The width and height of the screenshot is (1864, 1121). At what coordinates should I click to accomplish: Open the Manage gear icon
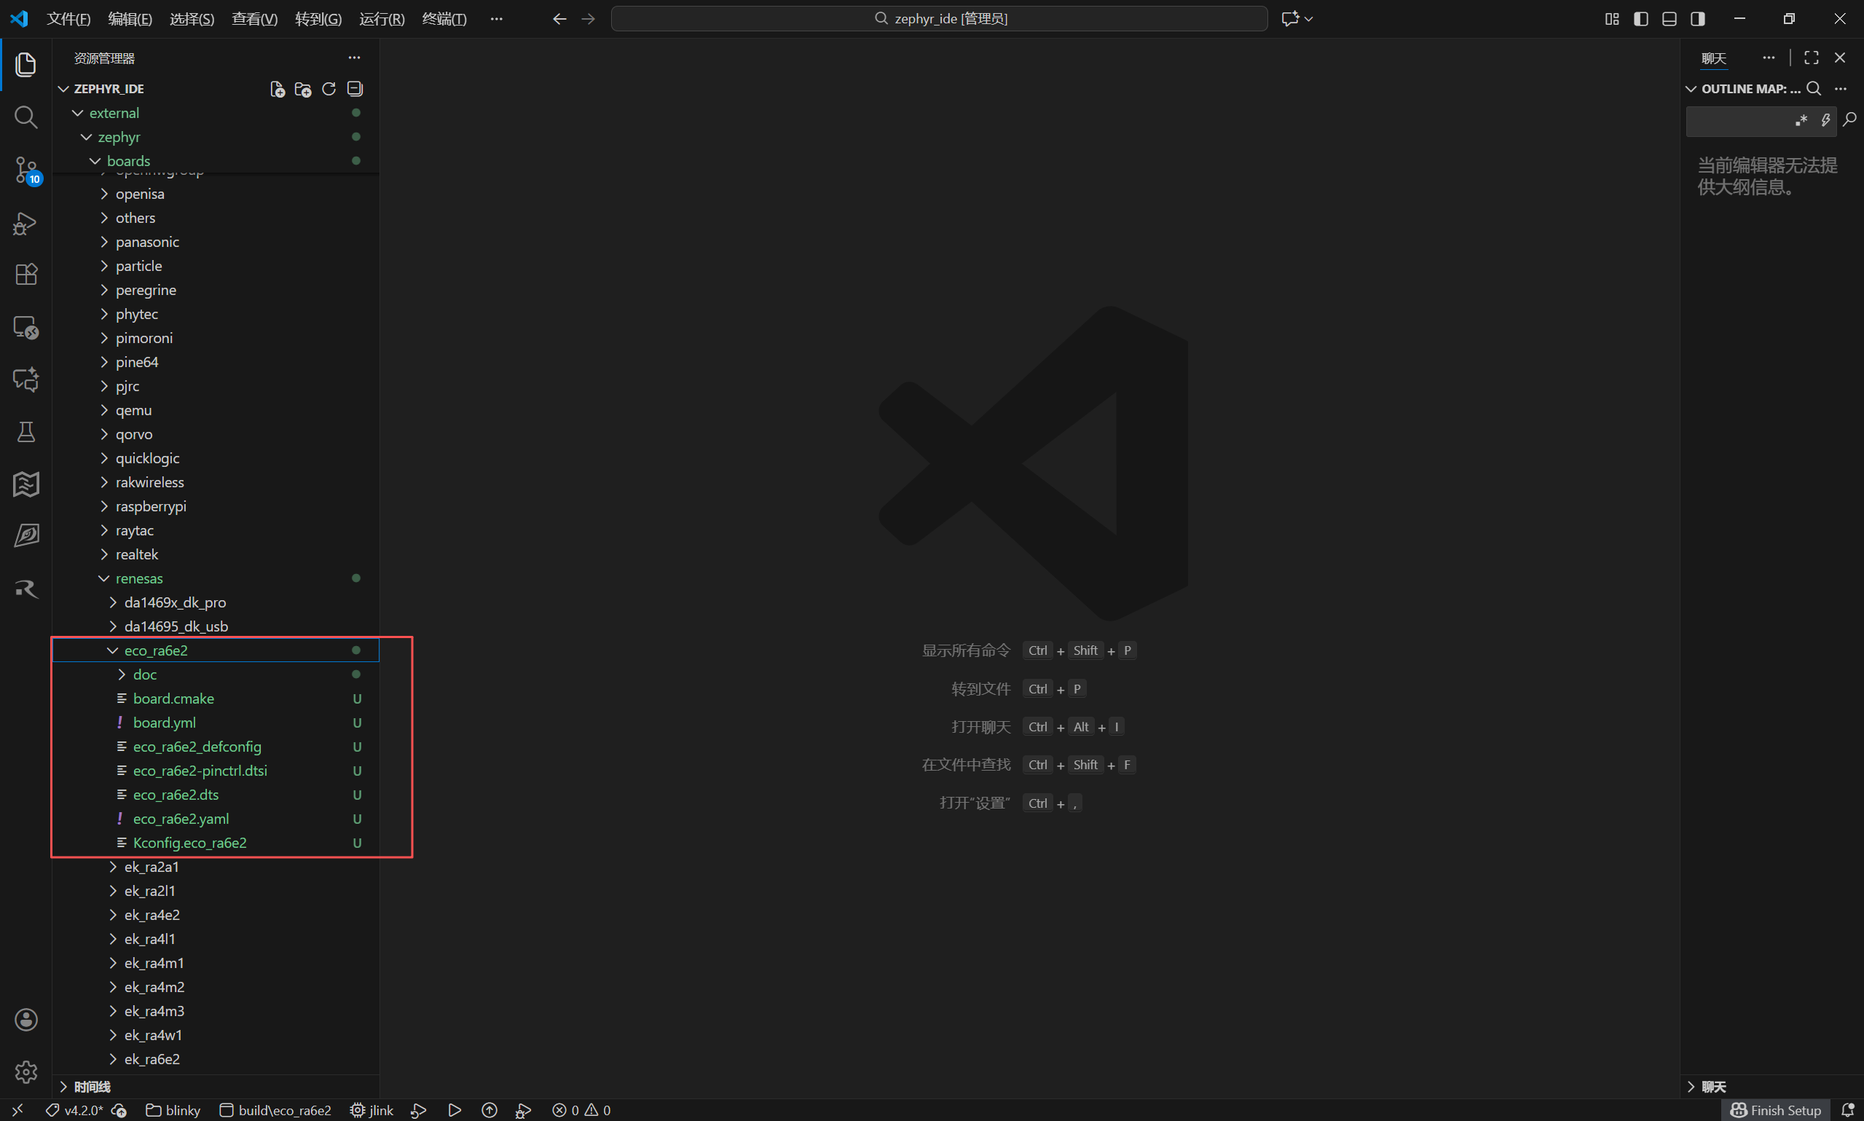click(25, 1071)
